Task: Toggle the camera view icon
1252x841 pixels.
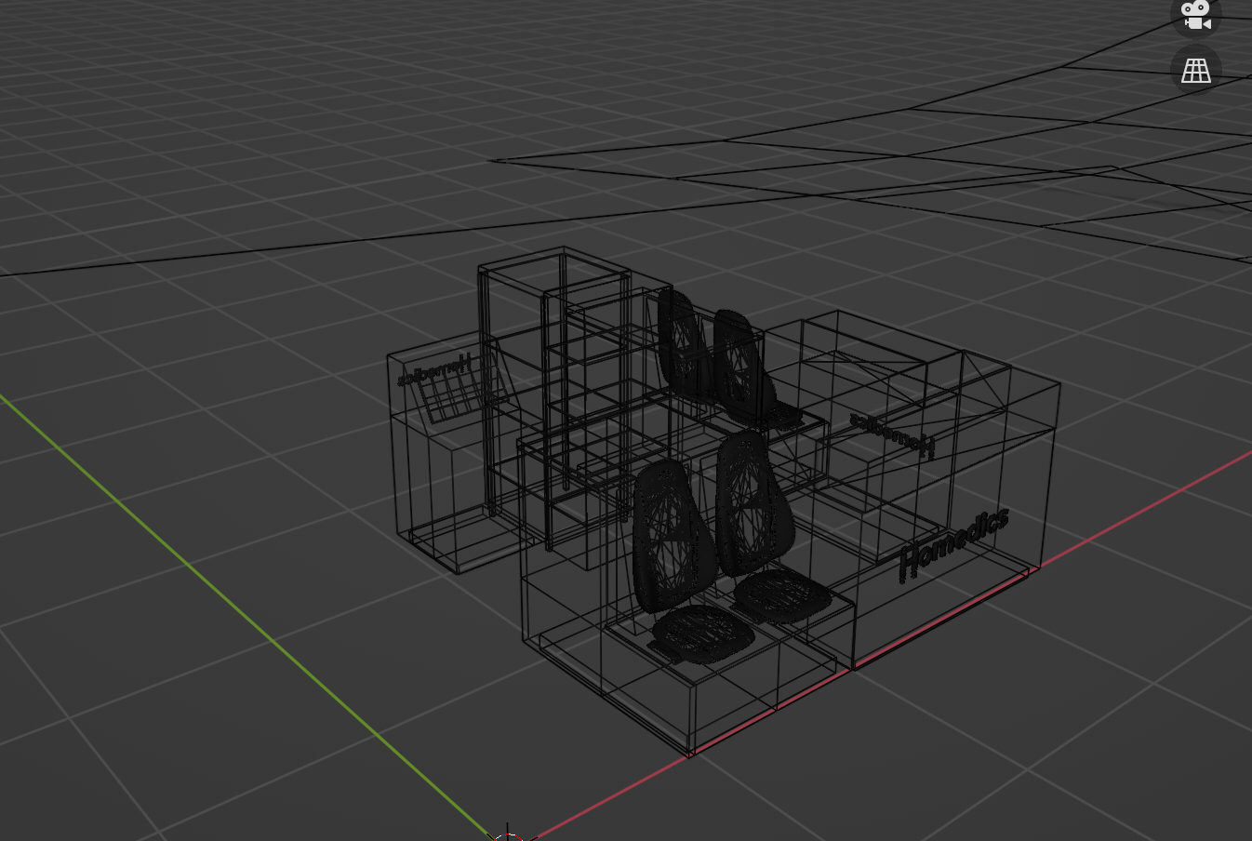Action: click(1195, 14)
